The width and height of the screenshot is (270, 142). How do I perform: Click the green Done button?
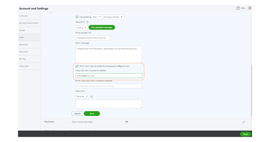coord(245,134)
